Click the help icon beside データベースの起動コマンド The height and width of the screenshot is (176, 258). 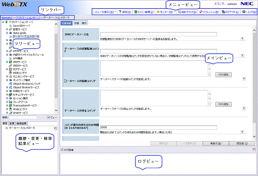(x=244, y=79)
